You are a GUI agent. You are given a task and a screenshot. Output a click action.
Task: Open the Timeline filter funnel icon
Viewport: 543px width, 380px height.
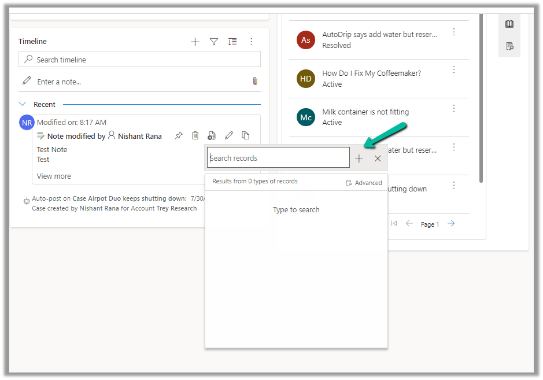coord(213,42)
